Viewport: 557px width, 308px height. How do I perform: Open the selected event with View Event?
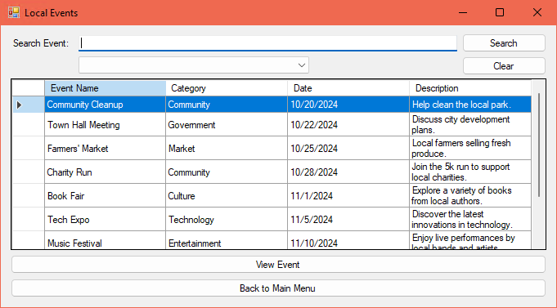(278, 265)
